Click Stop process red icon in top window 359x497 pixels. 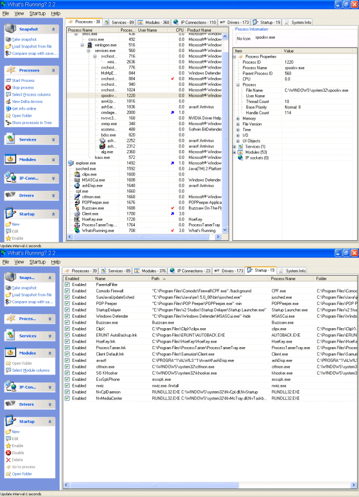(x=8, y=87)
